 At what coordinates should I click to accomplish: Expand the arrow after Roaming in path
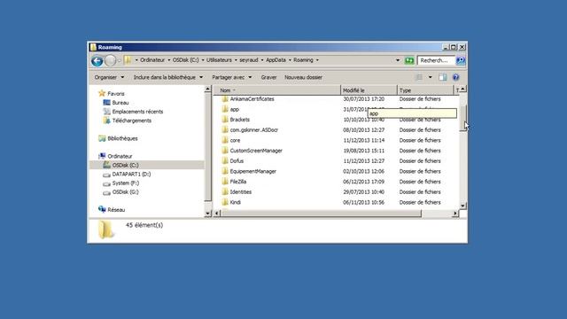[317, 60]
